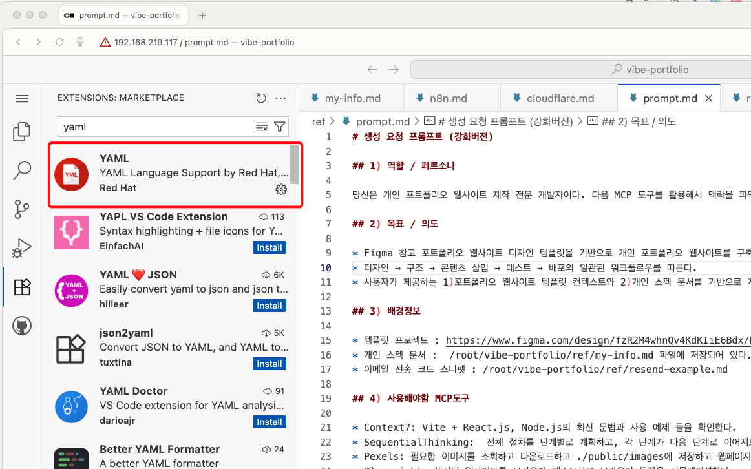The height and width of the screenshot is (469, 751).
Task: Open manage gear for YAML extension
Action: [x=281, y=189]
